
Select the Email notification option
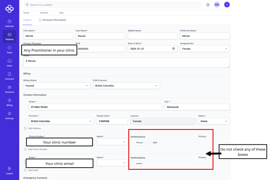134,163
